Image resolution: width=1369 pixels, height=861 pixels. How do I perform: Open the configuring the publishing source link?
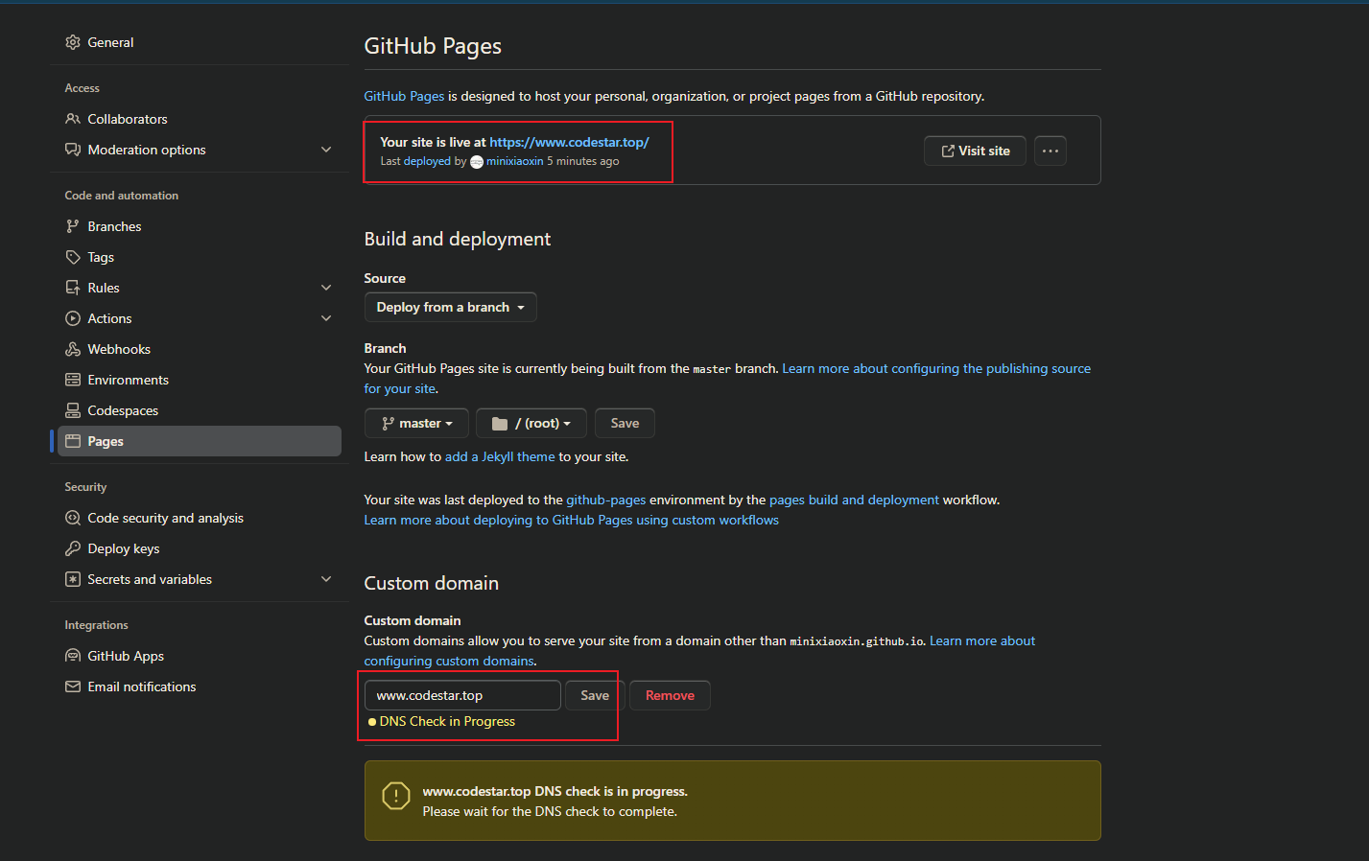point(936,368)
